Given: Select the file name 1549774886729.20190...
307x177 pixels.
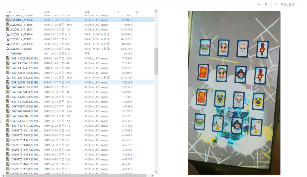Looking at the screenshot, I should [x=25, y=97].
